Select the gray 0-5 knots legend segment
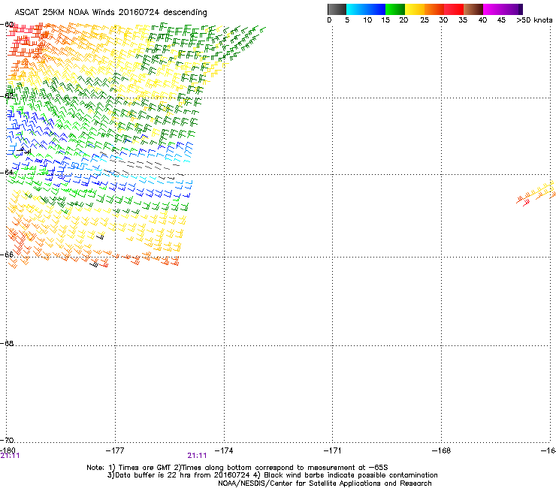This screenshot has height=488, width=556. click(x=337, y=9)
